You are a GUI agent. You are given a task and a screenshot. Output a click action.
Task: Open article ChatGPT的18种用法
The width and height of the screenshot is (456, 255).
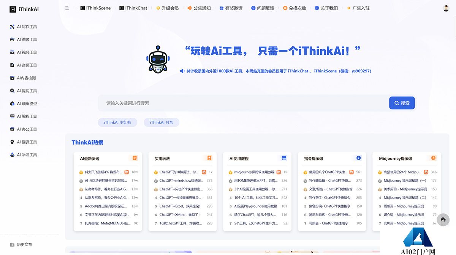[179, 172]
